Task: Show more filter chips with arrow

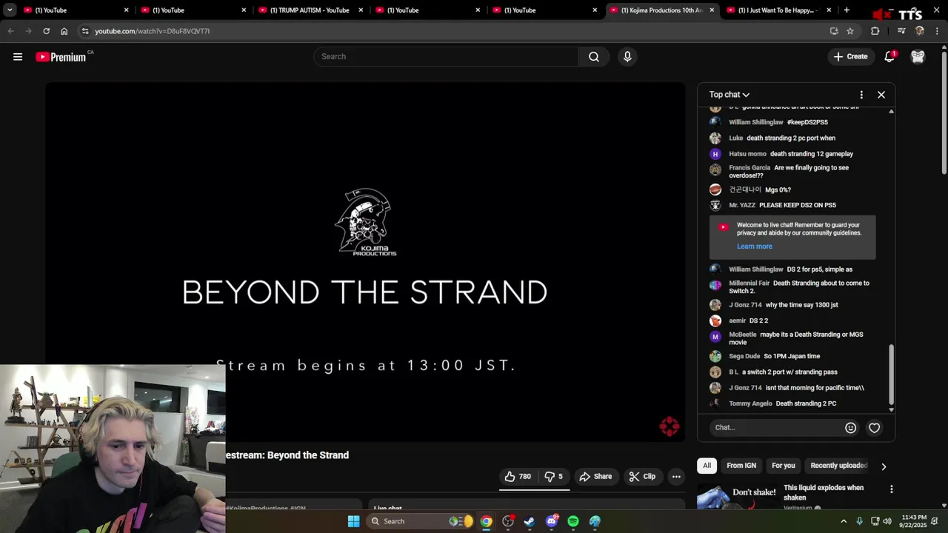Action: [884, 466]
